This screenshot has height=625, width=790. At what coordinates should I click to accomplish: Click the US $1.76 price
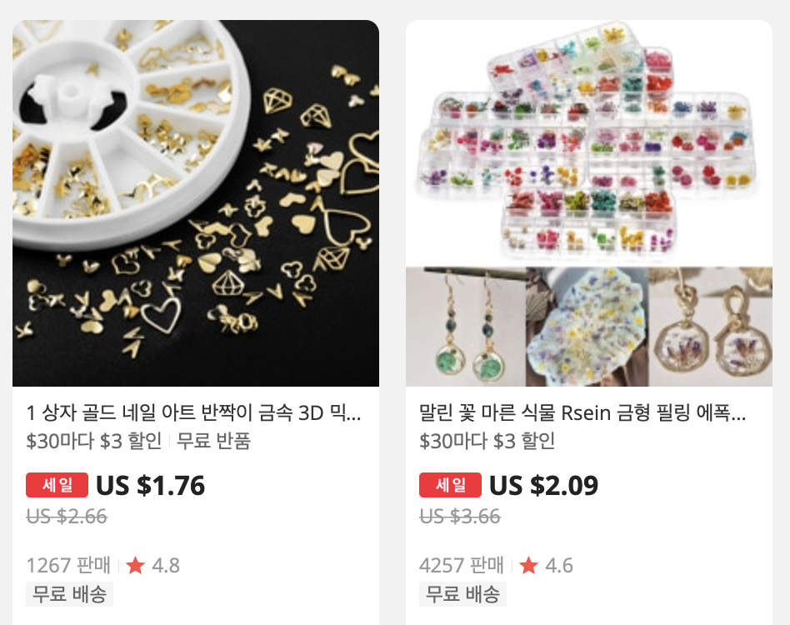150,486
